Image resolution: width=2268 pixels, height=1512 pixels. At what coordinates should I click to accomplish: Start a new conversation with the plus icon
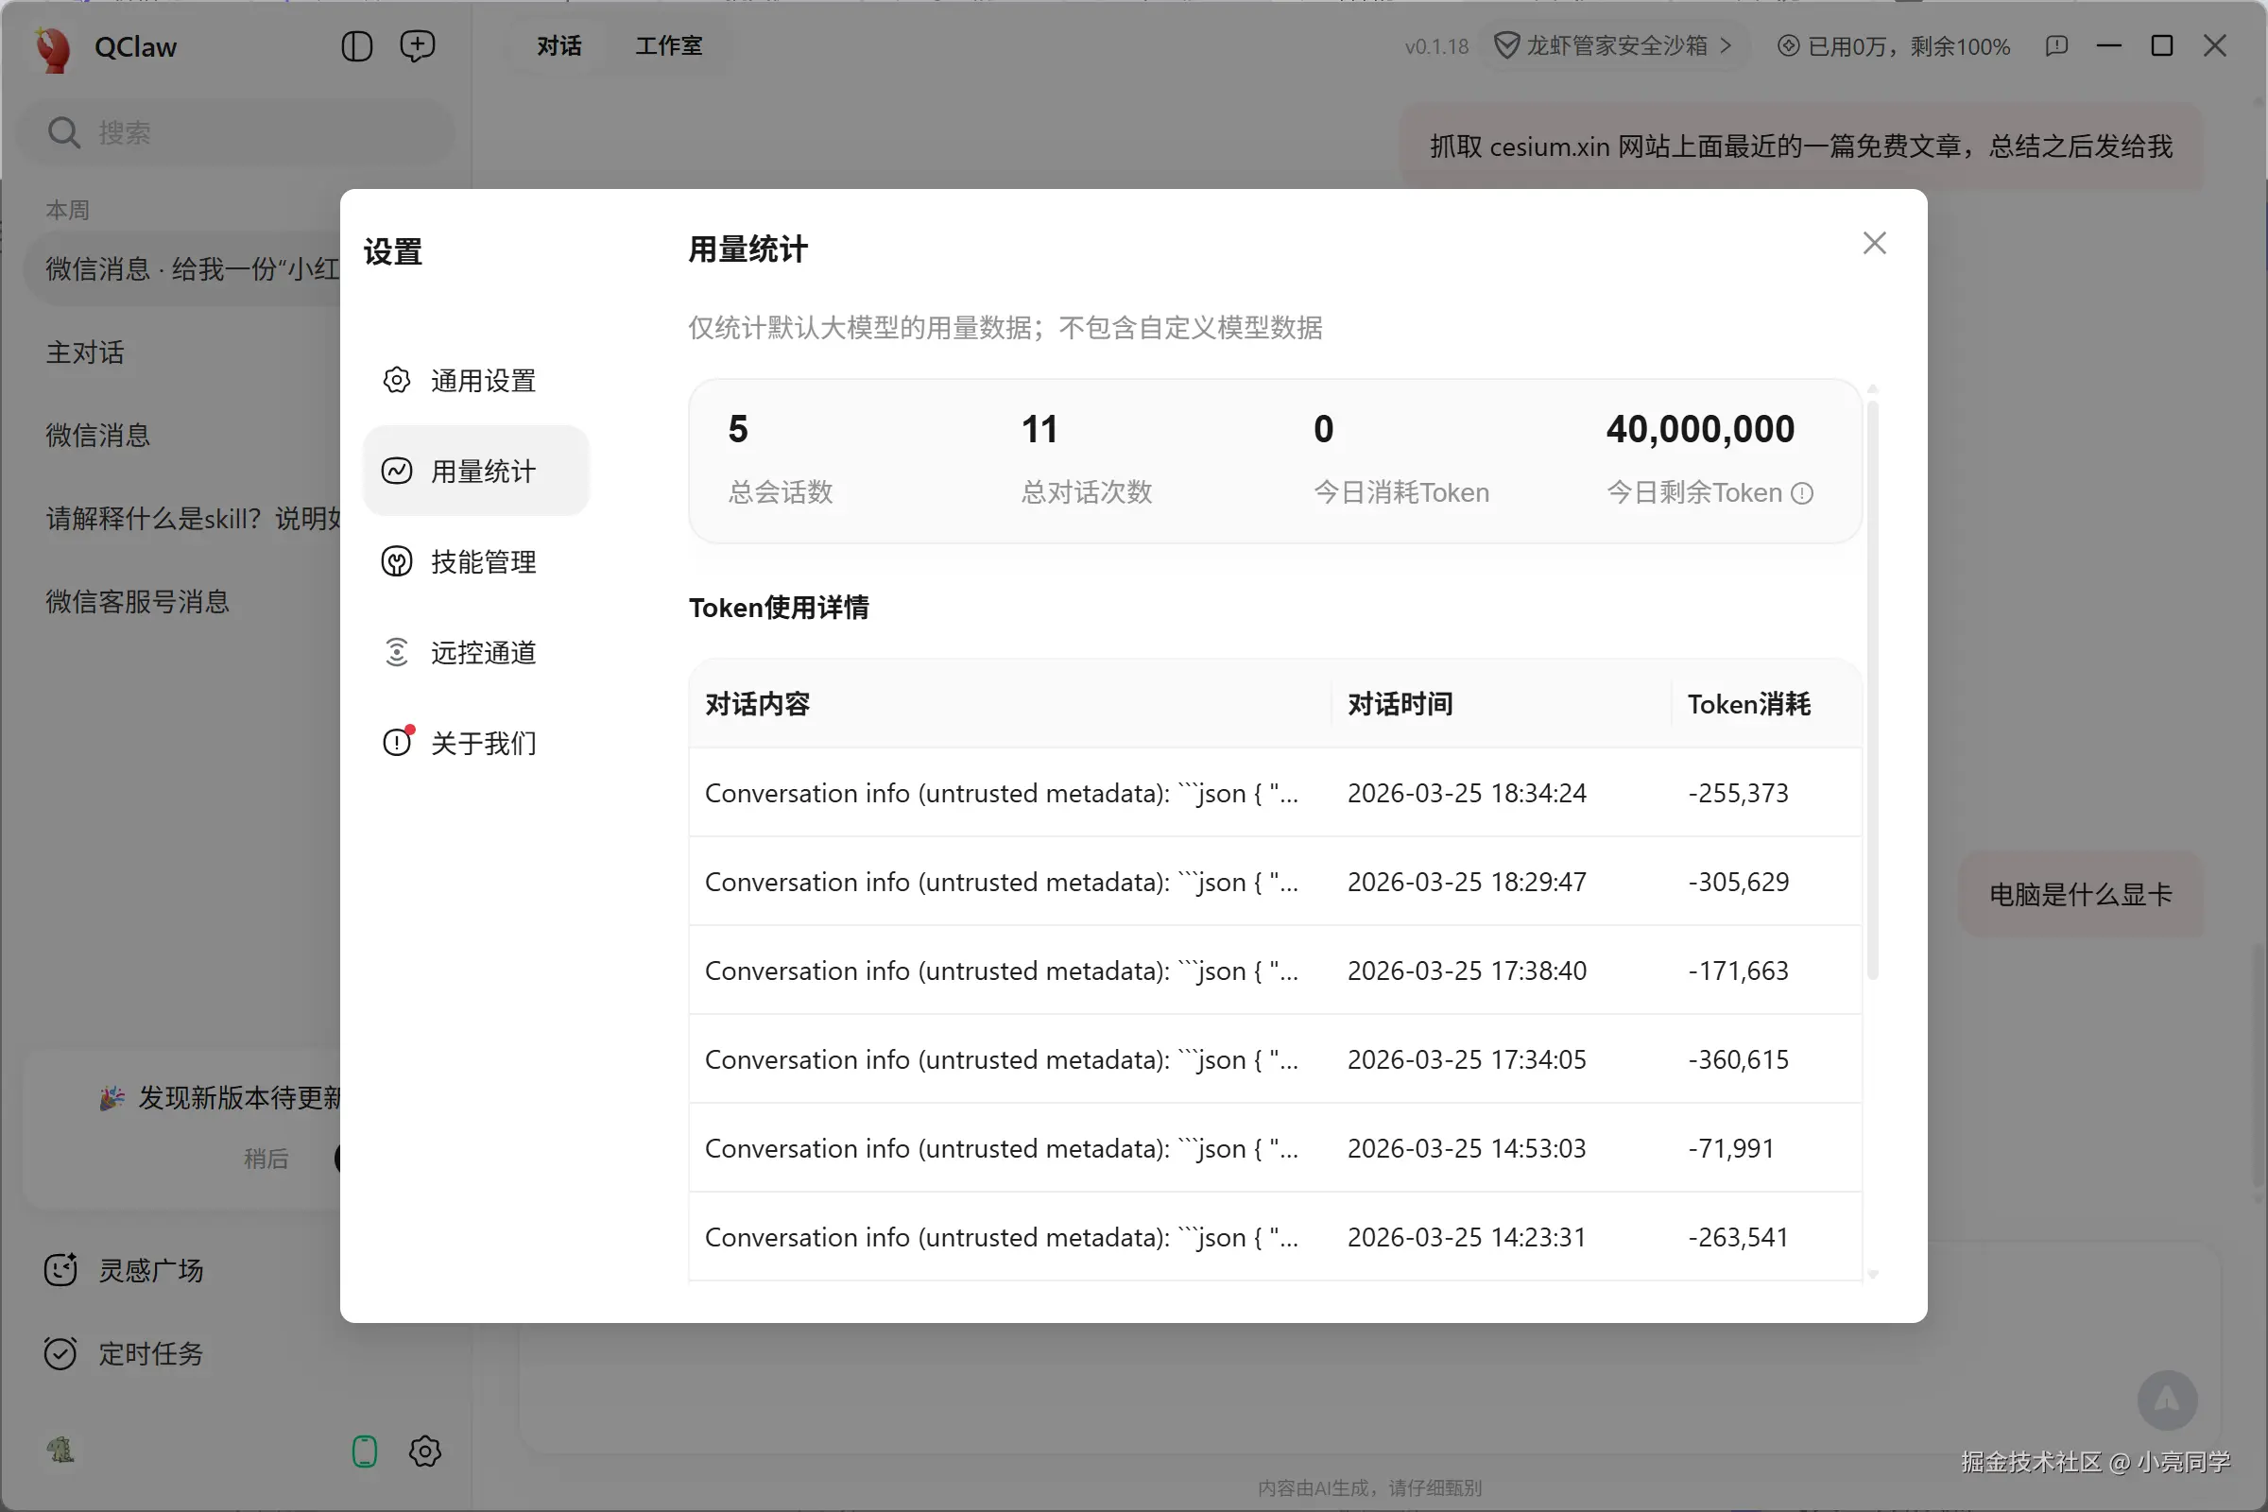418,45
